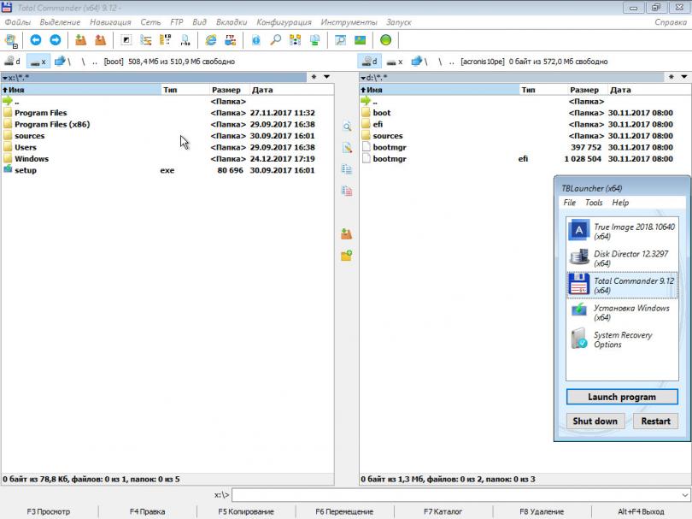Select drive x in left drive bar

(x=38, y=61)
